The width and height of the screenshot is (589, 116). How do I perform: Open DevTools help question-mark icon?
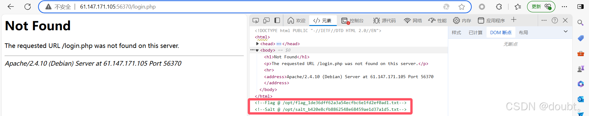point(555,20)
